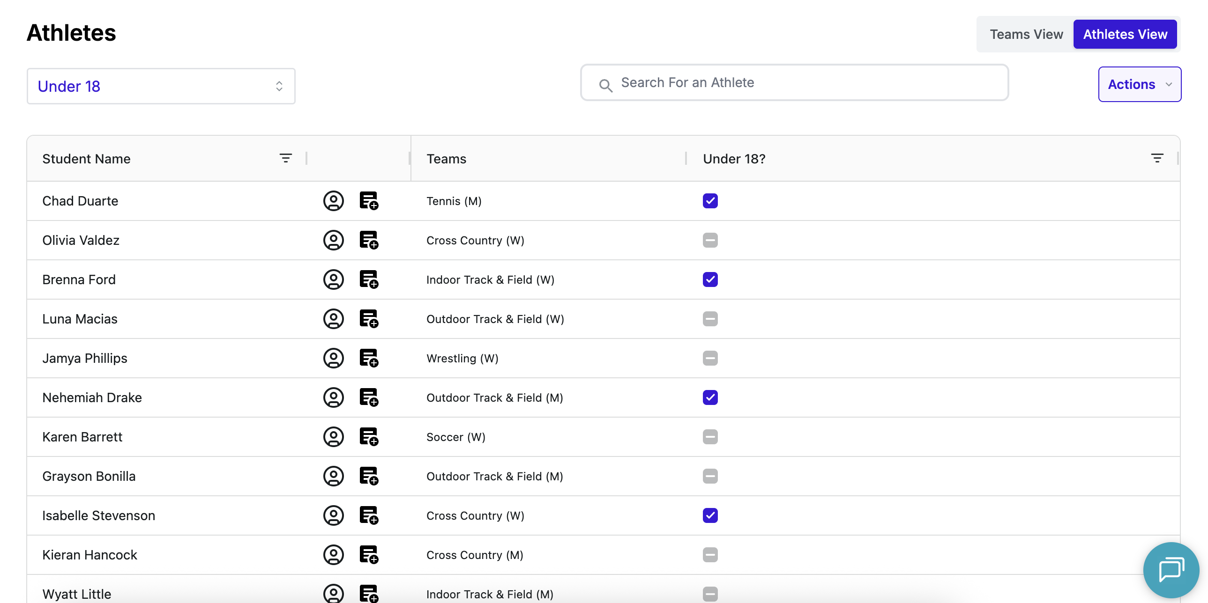Open the chat support bubble
This screenshot has width=1208, height=603.
click(x=1171, y=569)
